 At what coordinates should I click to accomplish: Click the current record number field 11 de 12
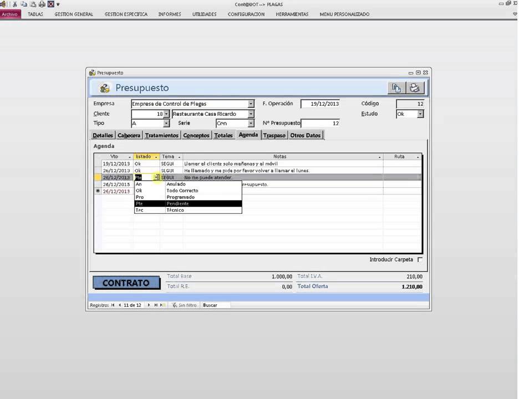[x=133, y=305]
